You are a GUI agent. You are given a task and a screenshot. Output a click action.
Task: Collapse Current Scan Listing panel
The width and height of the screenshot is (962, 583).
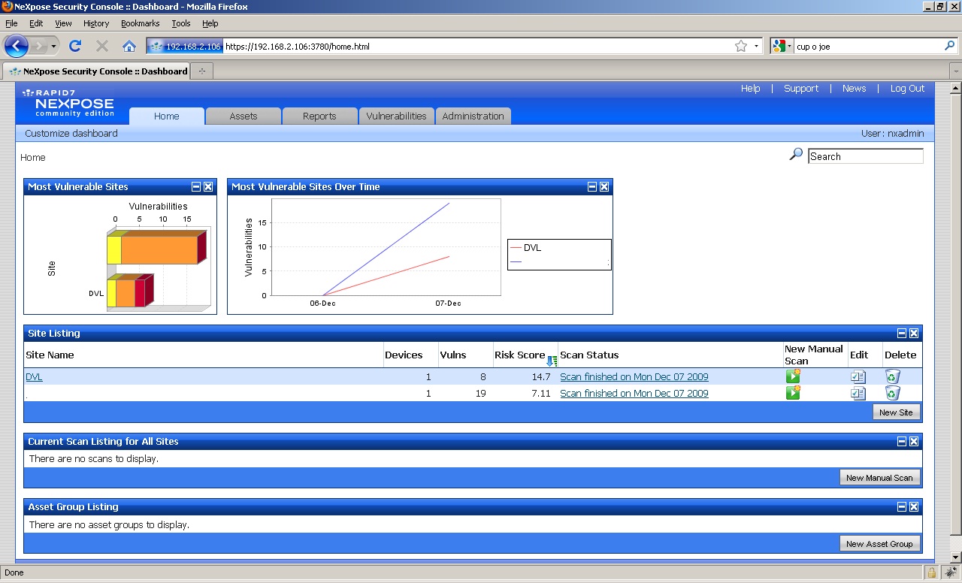pos(902,442)
